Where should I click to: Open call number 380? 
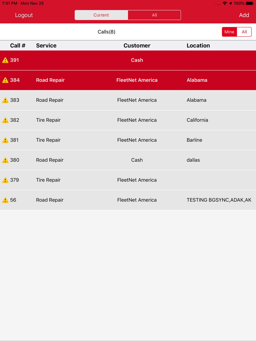coord(128,160)
